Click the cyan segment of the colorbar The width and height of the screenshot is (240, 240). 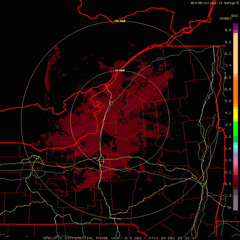tap(235, 147)
